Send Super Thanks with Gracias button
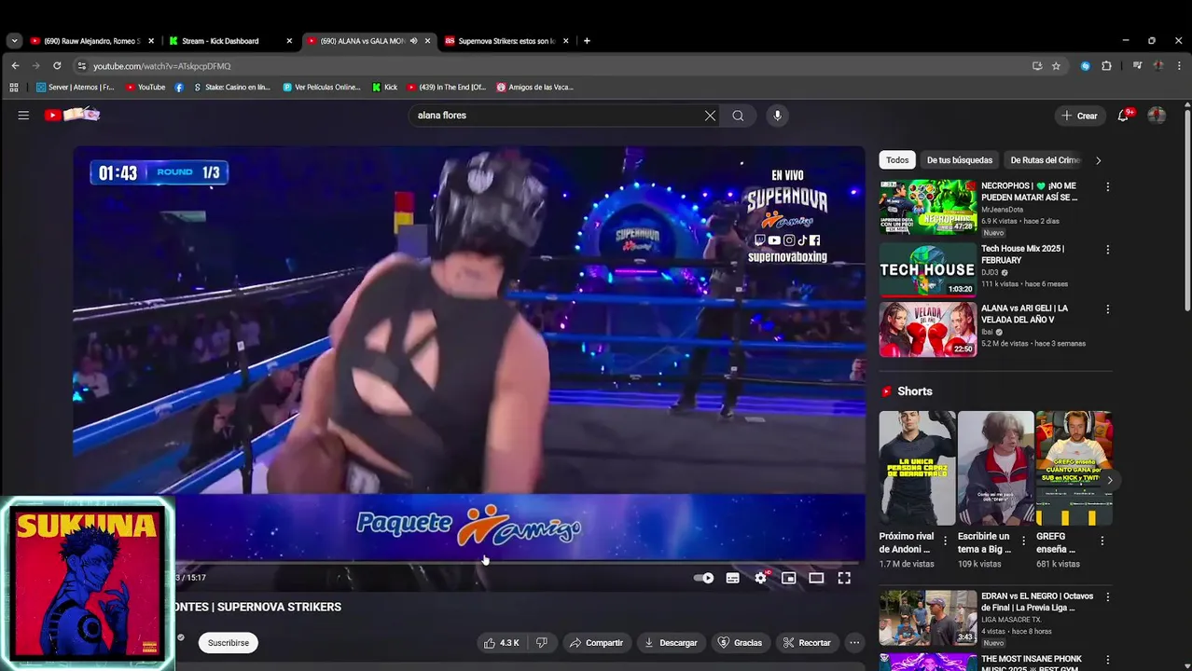The width and height of the screenshot is (1192, 671). point(740,643)
